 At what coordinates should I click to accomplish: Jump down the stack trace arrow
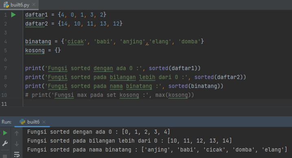[x=17, y=143]
